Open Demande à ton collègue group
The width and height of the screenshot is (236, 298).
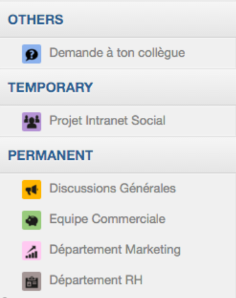click(x=117, y=53)
